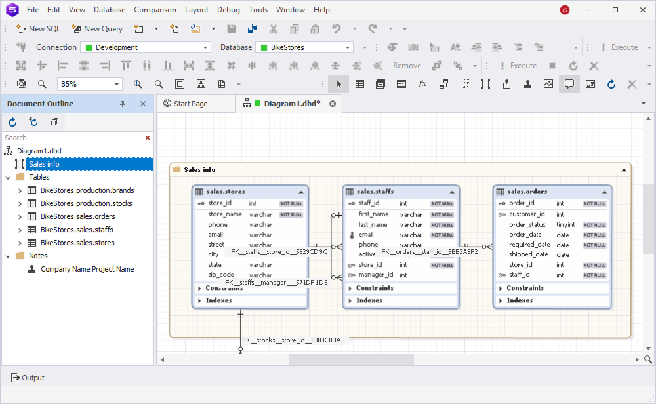
Task: Click the Undo arrow icon
Action: (337, 29)
